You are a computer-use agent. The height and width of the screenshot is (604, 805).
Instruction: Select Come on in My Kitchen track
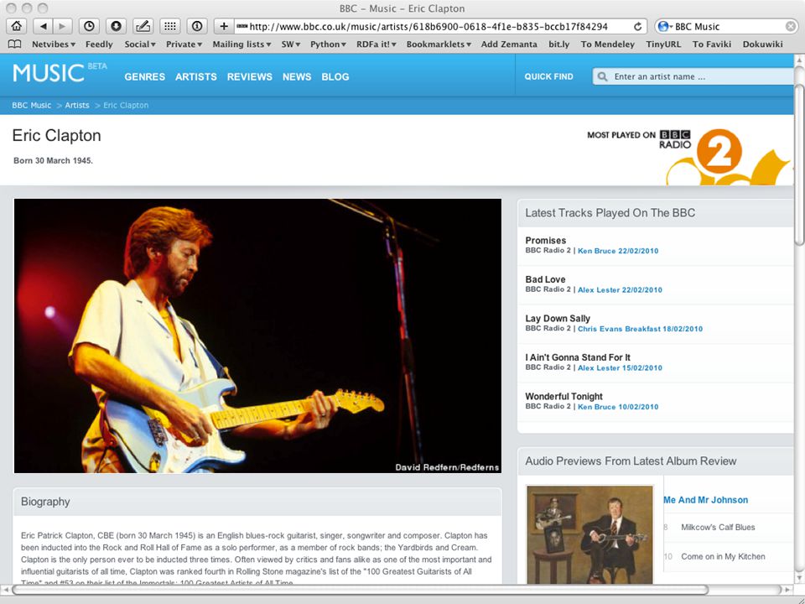pyautogui.click(x=723, y=557)
